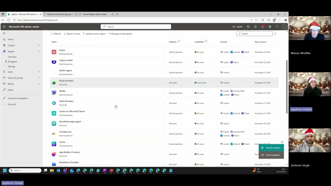Show Availability column info tooltip
The width and height of the screenshot is (331, 186).
[206, 41]
